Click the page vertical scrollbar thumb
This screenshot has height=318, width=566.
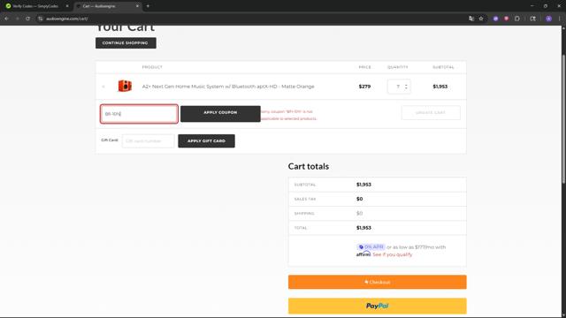coord(564,119)
